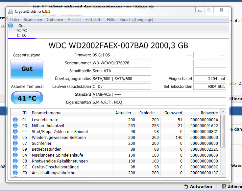
Task: Click the Schlecht... column header
Action: point(149,113)
